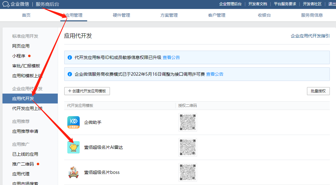Open 开发者社区 link in header
The width and height of the screenshot is (336, 185).
coord(312,4)
